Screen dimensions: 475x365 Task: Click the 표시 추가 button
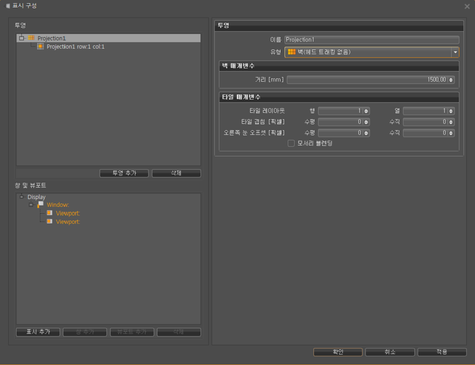(38, 332)
